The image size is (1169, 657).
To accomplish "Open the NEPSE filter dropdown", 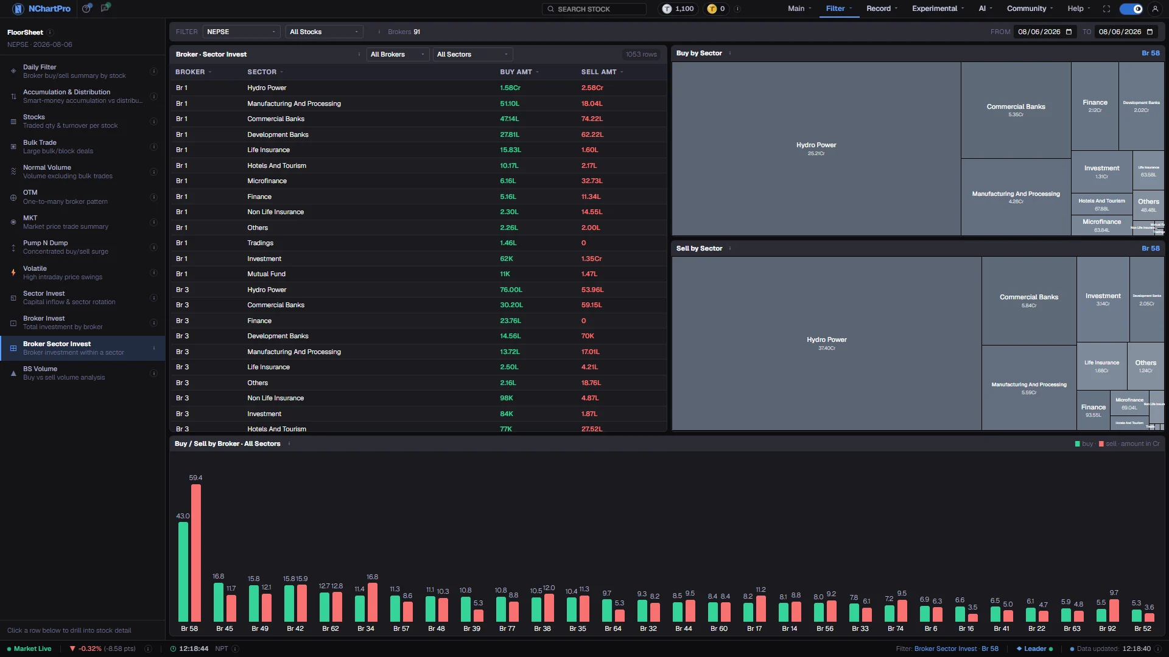I will (242, 32).
